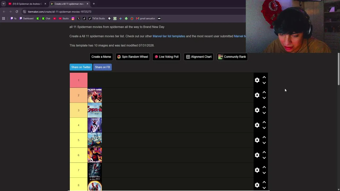Select the Spider-Verse poster in tier 4
The width and height of the screenshot is (340, 191).
click(x=95, y=125)
